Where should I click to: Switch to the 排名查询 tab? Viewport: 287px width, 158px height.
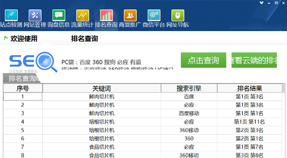[85, 38]
